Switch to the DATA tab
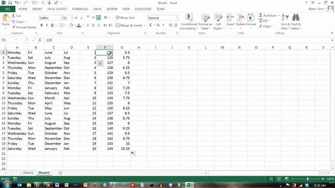The image size is (335, 188). tap(97, 9)
